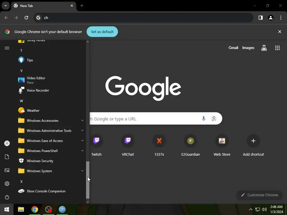Reload the Chrome page
The width and height of the screenshot is (287, 215).
[26, 18]
